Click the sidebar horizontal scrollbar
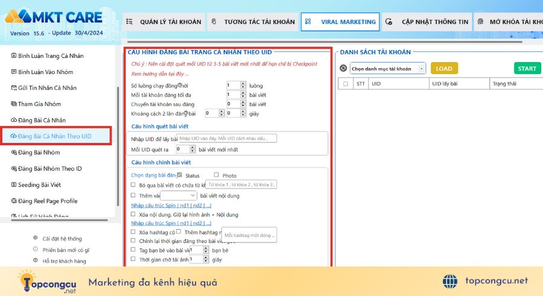This screenshot has width=543, height=296. (x=59, y=220)
